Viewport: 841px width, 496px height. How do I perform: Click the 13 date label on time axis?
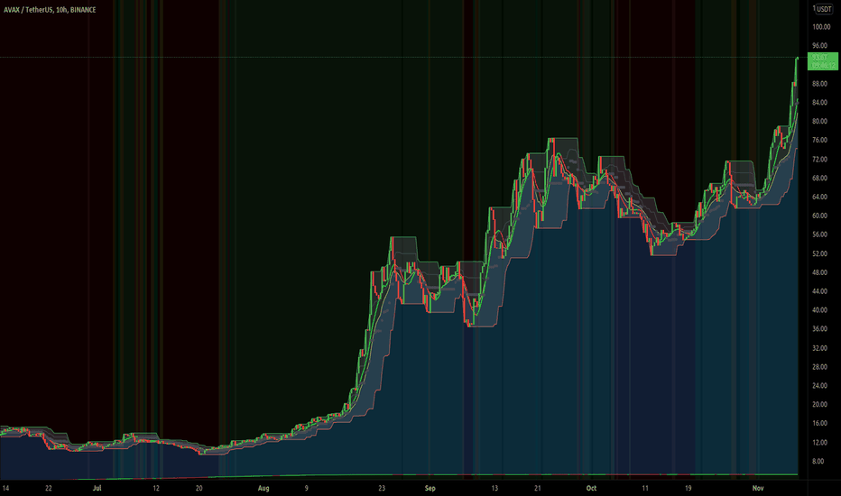[494, 488]
